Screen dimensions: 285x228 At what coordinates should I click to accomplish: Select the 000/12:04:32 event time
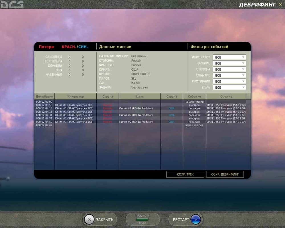click(44, 118)
